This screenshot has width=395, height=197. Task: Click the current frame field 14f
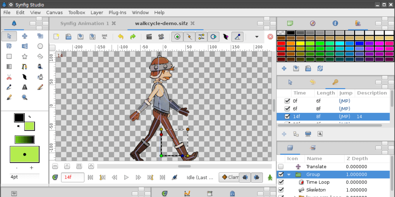pos(72,177)
